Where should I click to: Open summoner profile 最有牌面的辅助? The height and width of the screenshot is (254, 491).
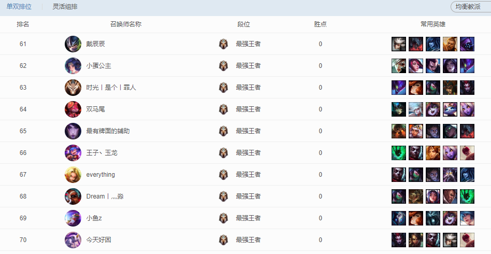pyautogui.click(x=108, y=131)
